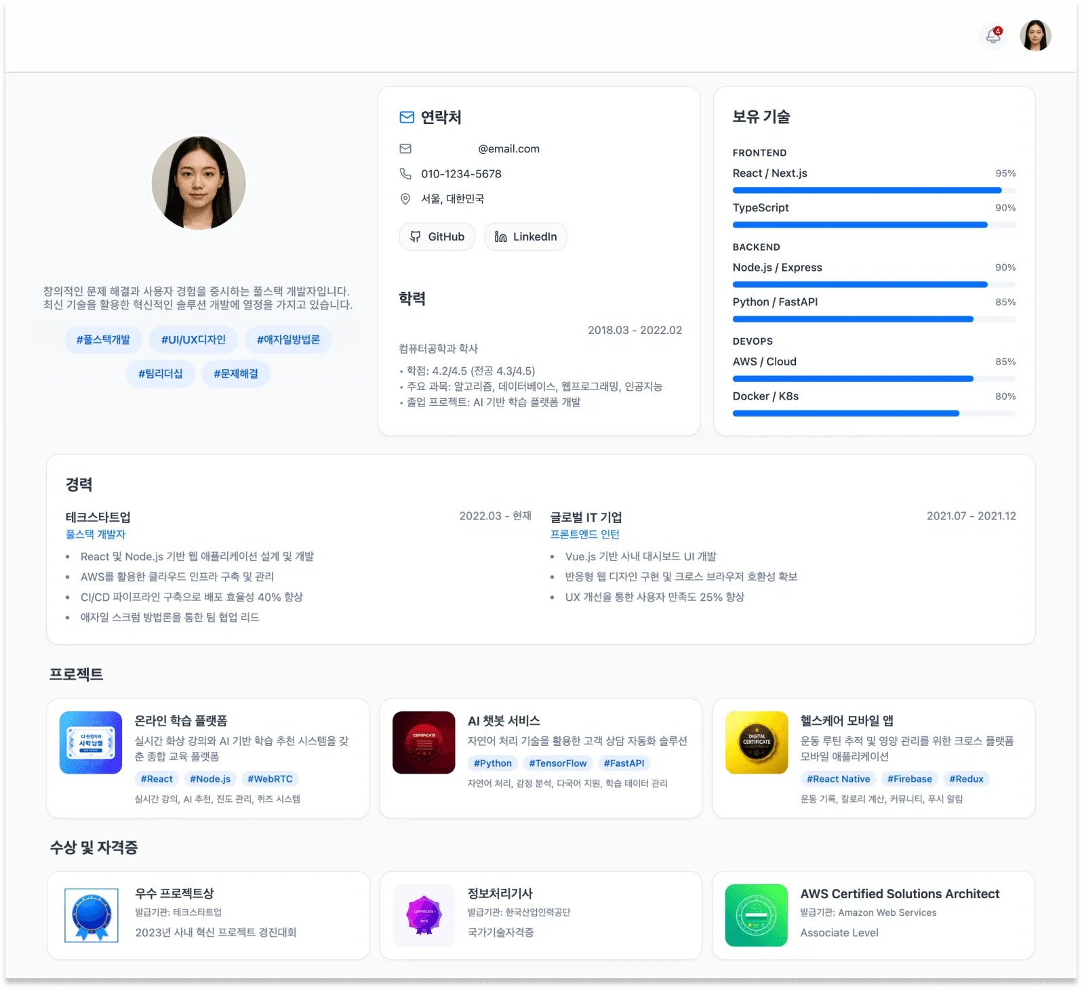Click the AWS Certified green badge icon
This screenshot has width=1082, height=989.
click(757, 915)
